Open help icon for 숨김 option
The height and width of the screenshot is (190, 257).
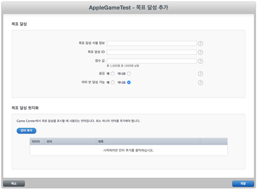pos(200,74)
